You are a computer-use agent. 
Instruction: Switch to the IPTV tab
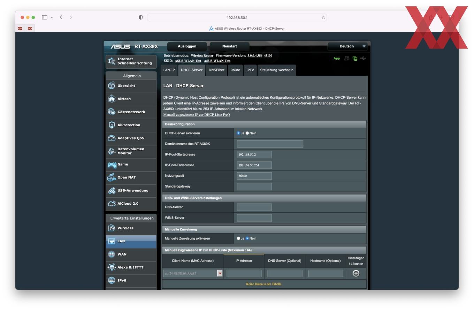[x=250, y=70]
